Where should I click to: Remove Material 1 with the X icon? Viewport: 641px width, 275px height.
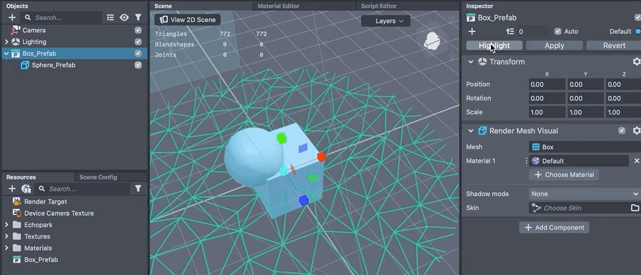(x=636, y=161)
